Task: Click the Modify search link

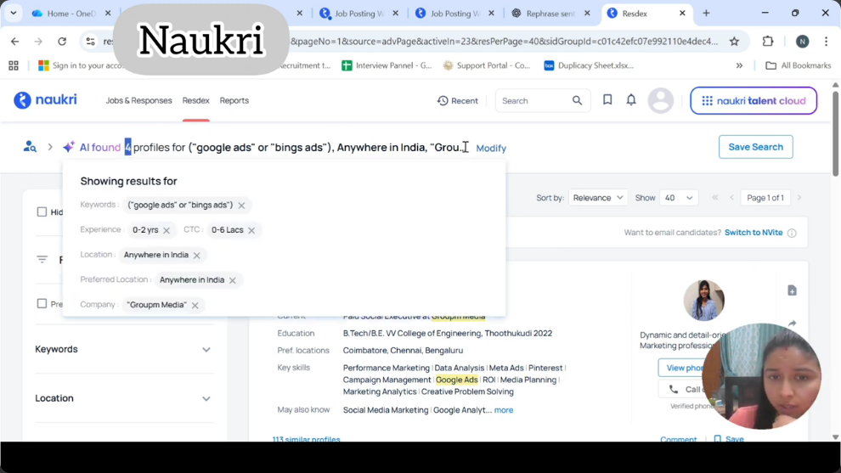Action: pos(491,148)
